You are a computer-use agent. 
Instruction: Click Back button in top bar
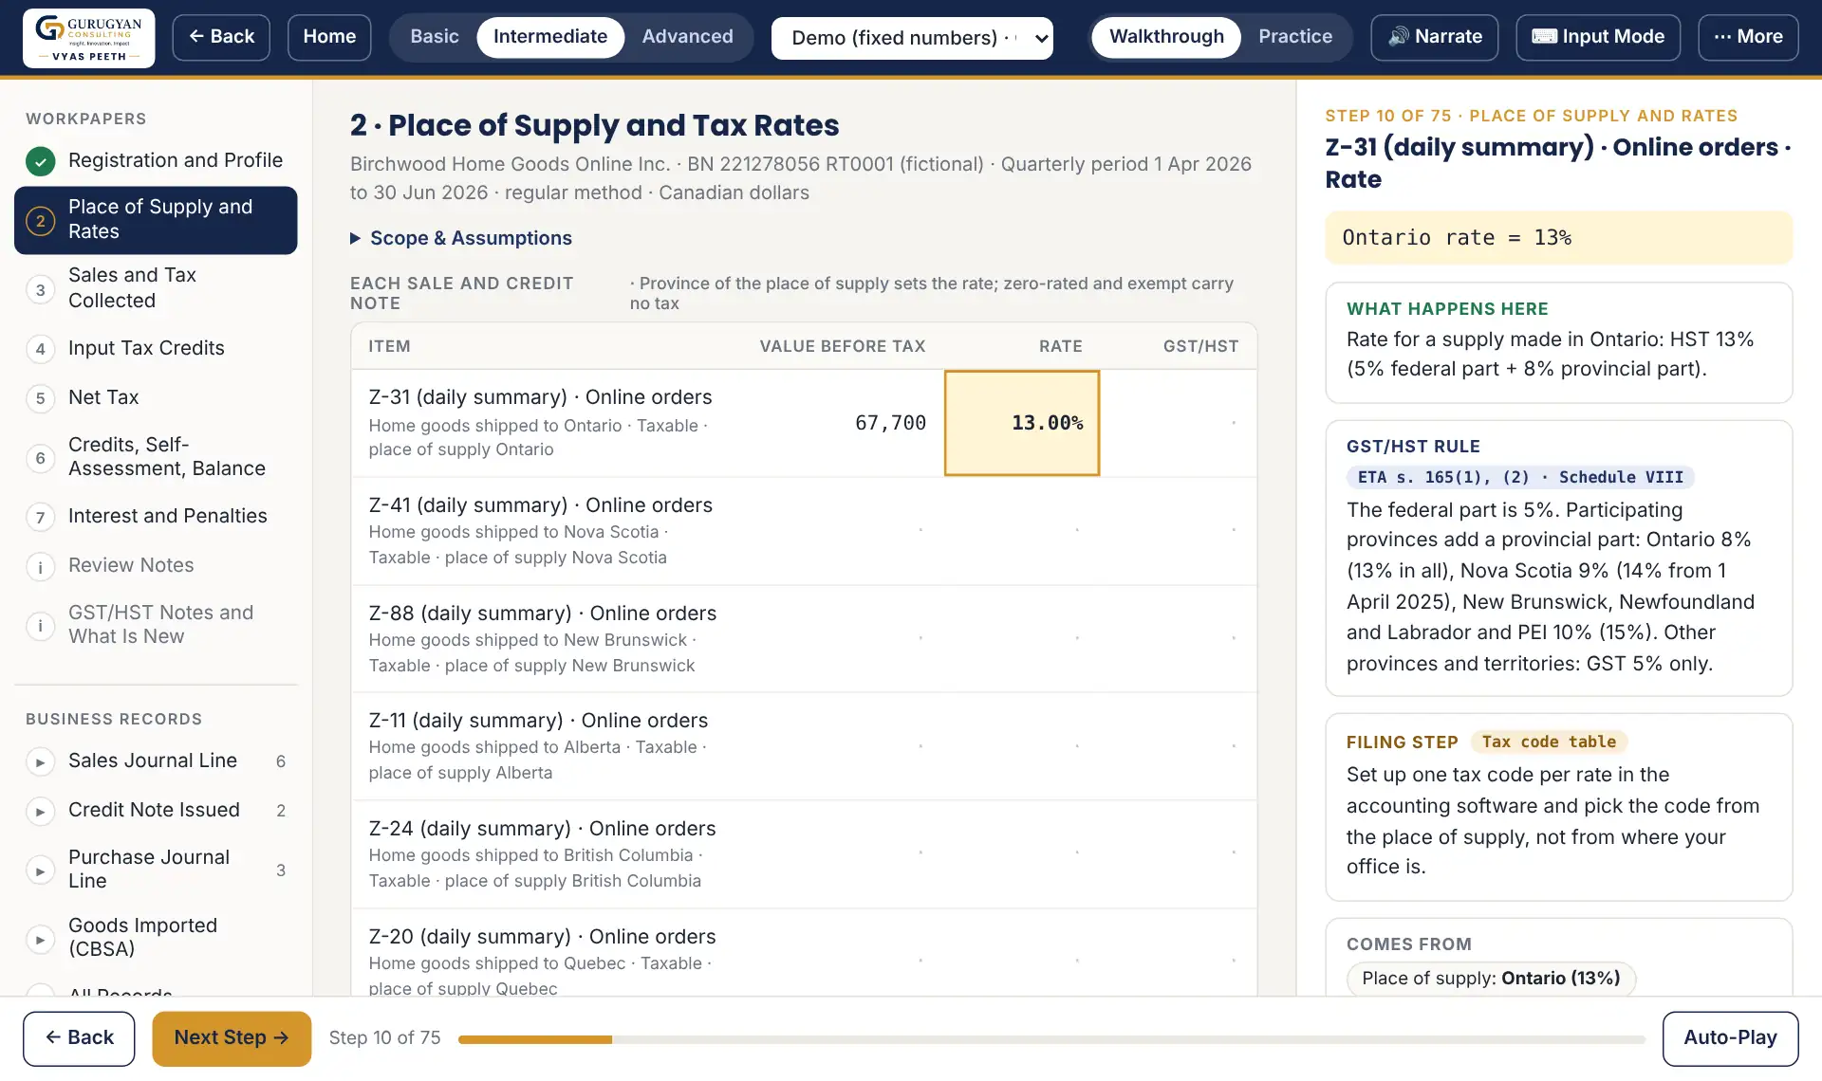(x=221, y=37)
